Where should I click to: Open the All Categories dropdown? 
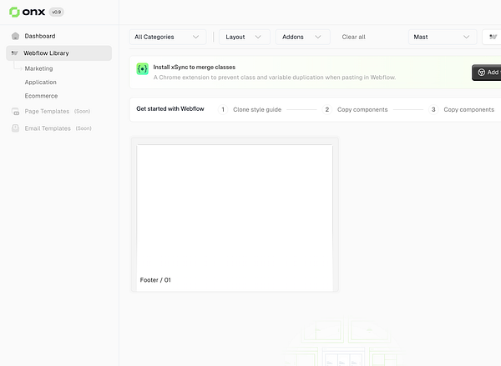(x=168, y=37)
